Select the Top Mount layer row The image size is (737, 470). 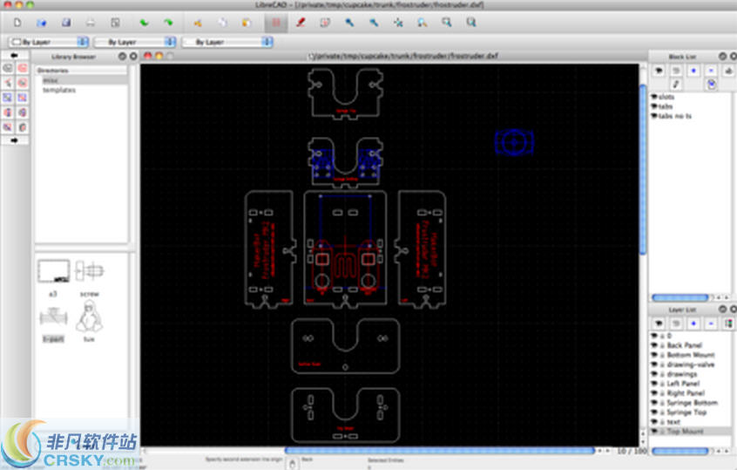click(690, 431)
